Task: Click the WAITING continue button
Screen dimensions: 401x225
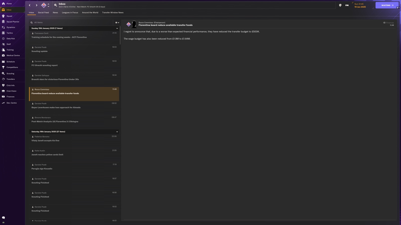Action: point(387,5)
